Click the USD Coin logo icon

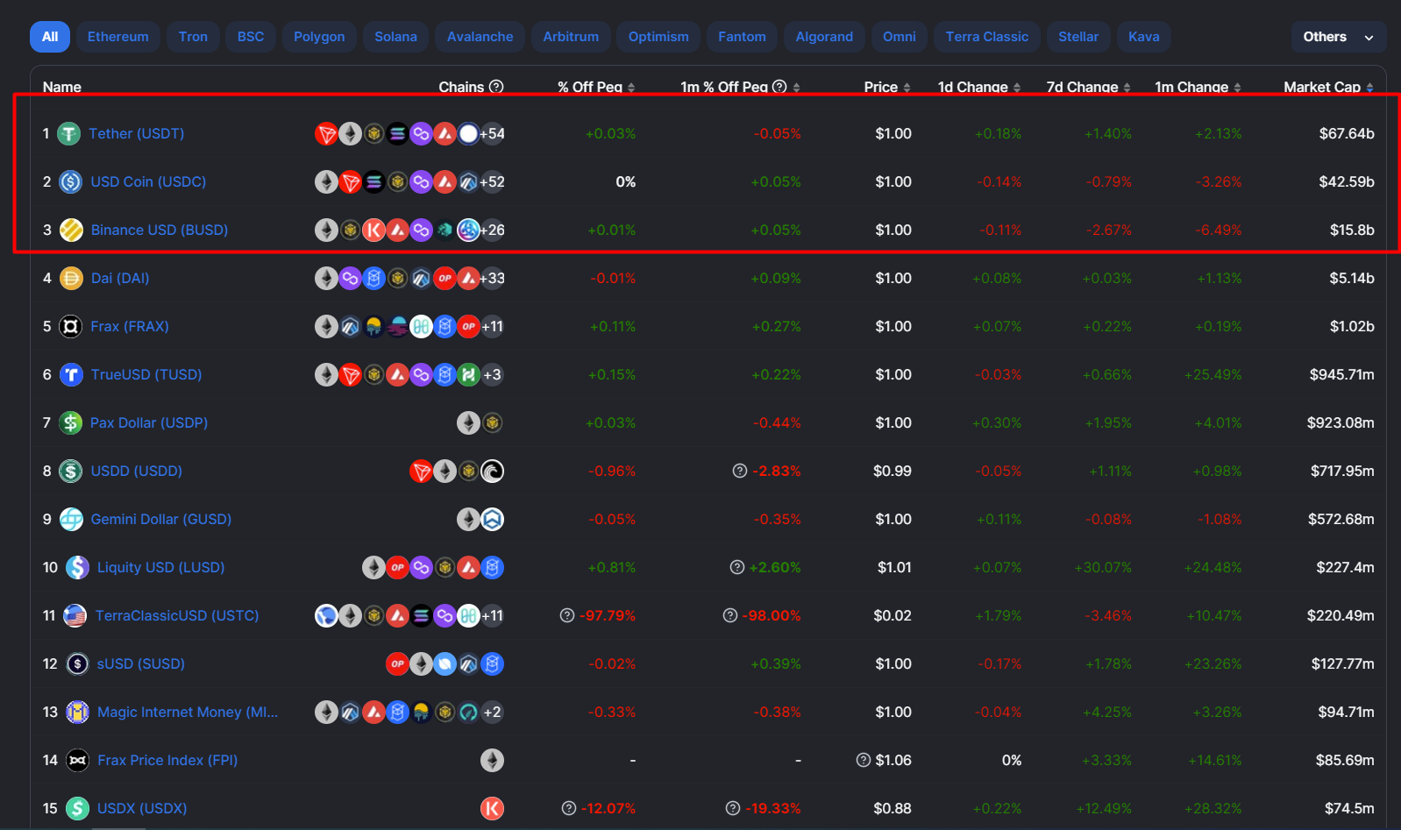coord(71,182)
